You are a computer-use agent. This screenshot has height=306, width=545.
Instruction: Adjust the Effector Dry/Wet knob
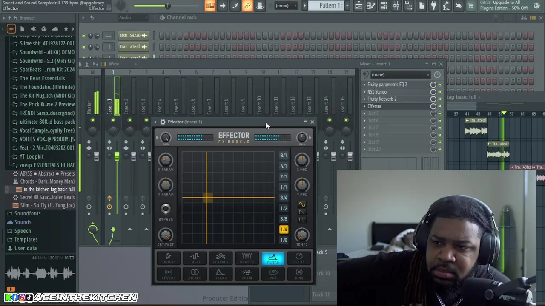pyautogui.click(x=166, y=235)
